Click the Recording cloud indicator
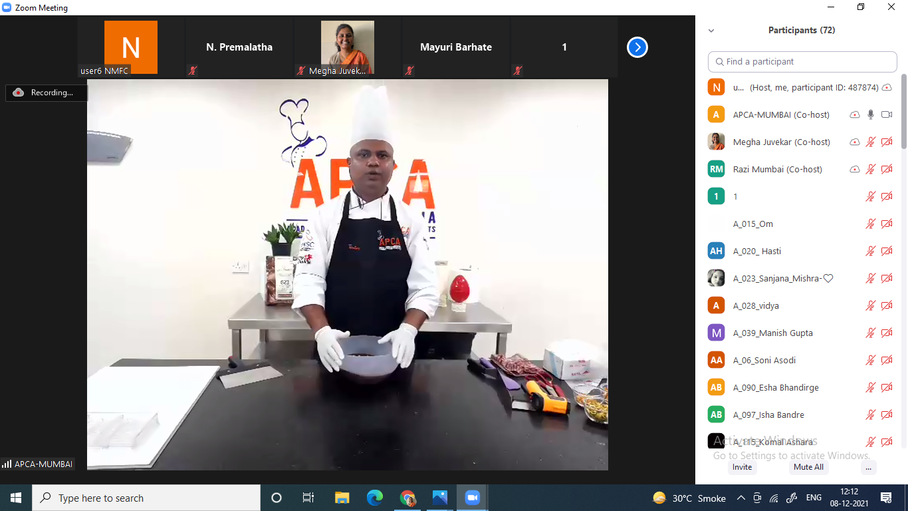Viewport: 908px width, 511px height. 19,92
